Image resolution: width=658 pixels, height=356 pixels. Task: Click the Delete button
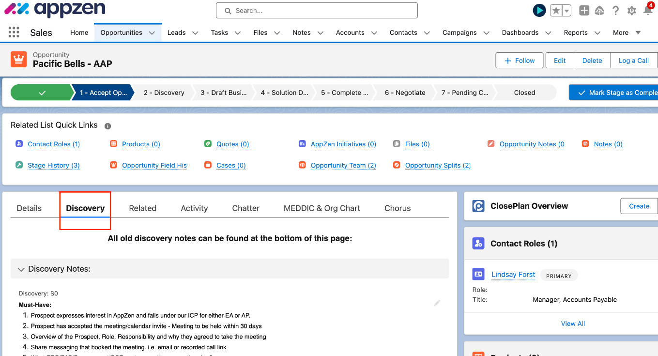click(x=592, y=61)
